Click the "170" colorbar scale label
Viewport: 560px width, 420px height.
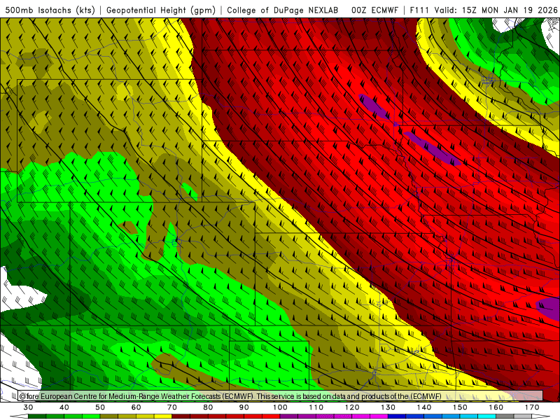tap(532, 407)
